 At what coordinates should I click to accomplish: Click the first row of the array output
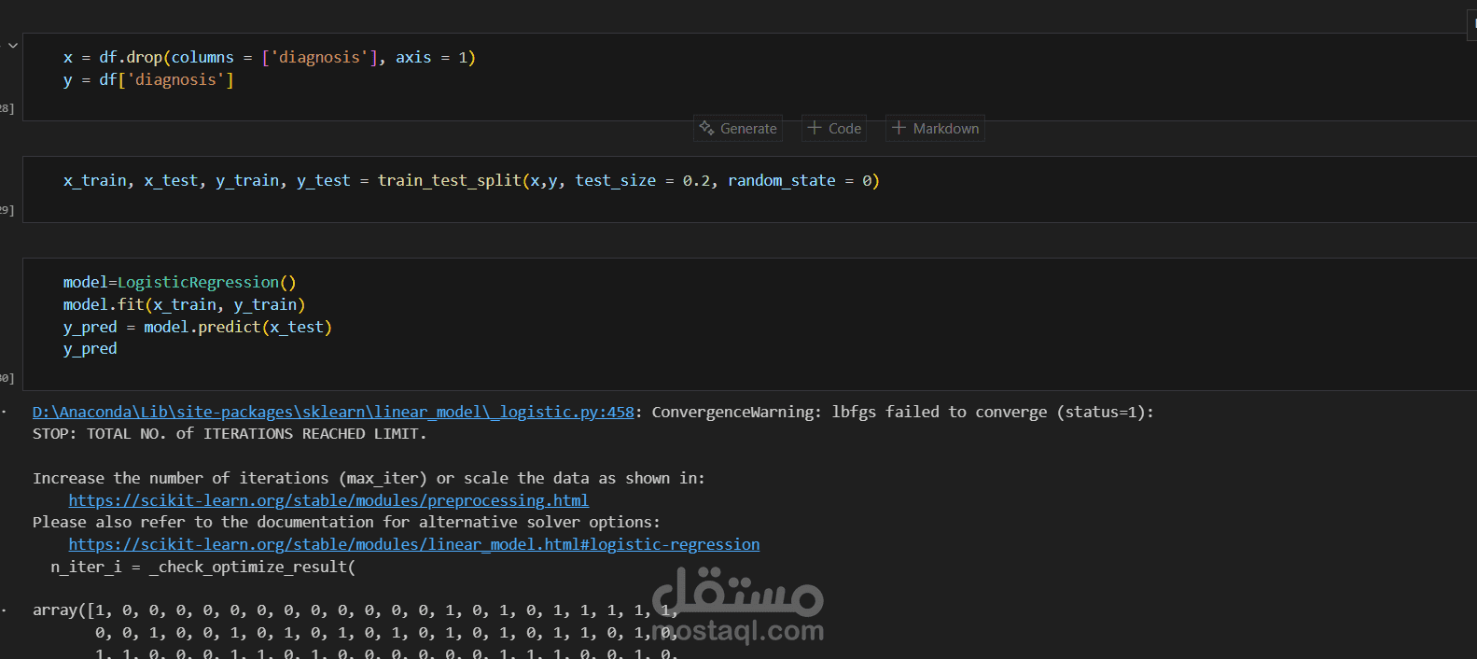click(x=355, y=610)
